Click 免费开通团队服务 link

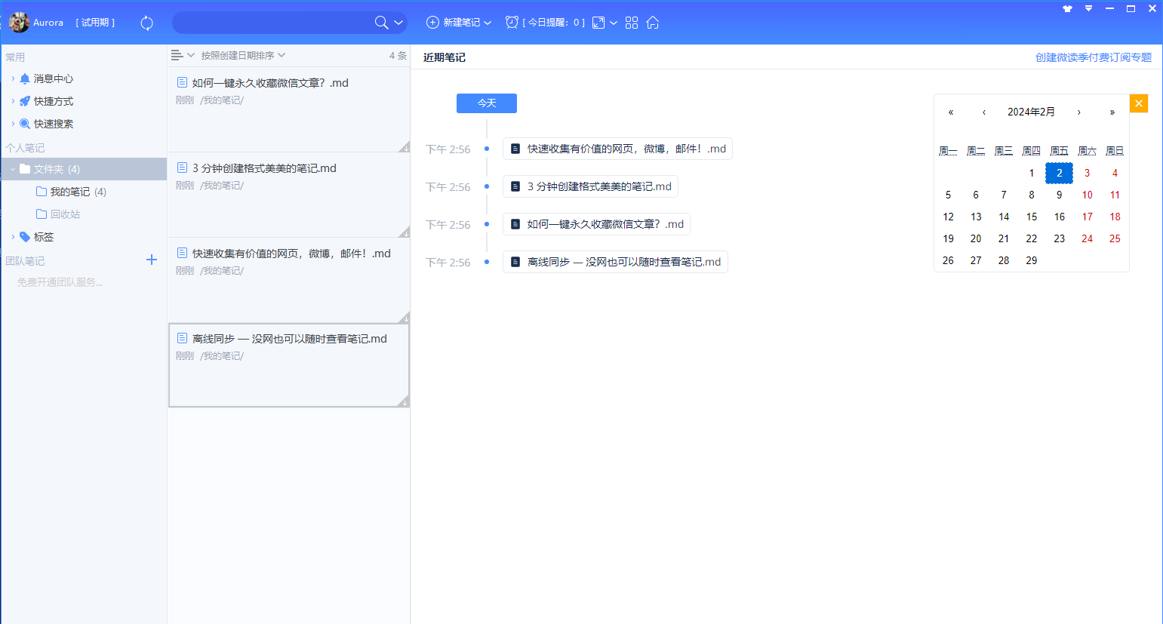pyautogui.click(x=60, y=282)
